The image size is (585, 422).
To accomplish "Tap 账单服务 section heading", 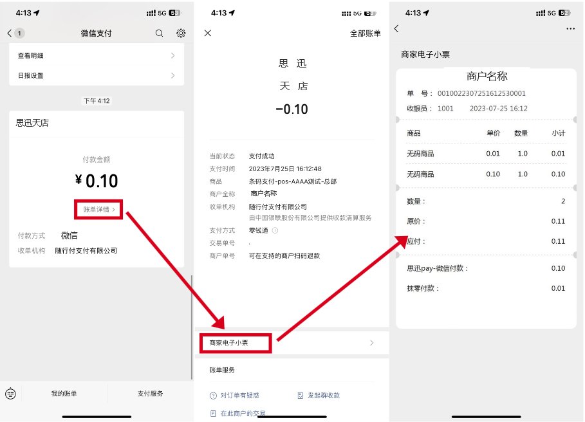I will pyautogui.click(x=222, y=370).
